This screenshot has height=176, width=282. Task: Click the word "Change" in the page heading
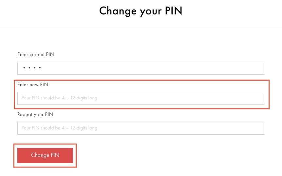pyautogui.click(x=117, y=11)
